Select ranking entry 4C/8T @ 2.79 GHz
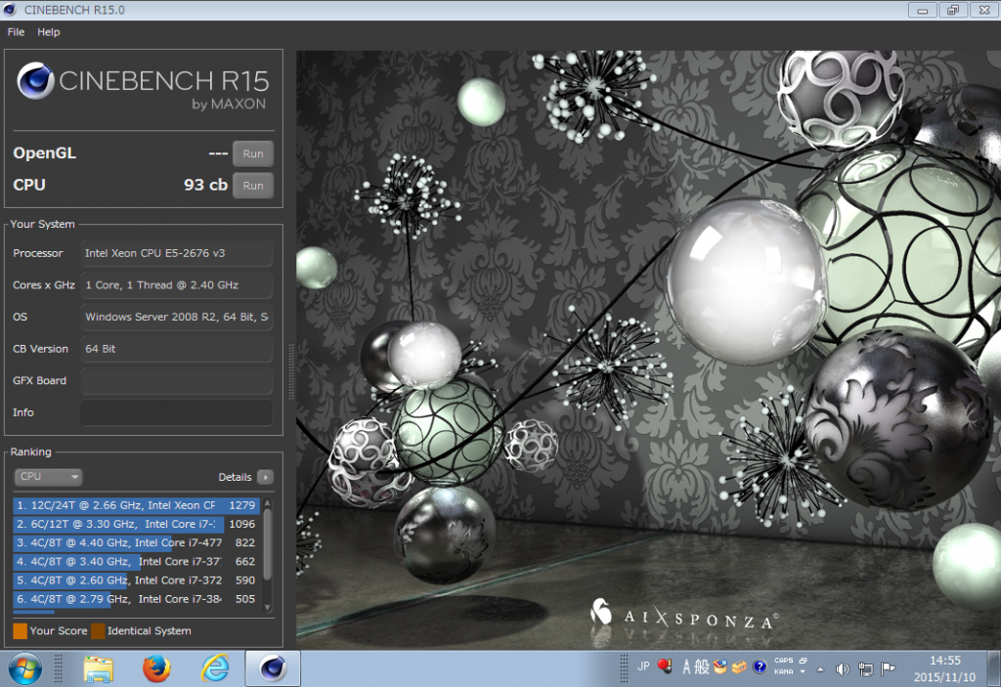Image resolution: width=1001 pixels, height=687 pixels. (136, 599)
